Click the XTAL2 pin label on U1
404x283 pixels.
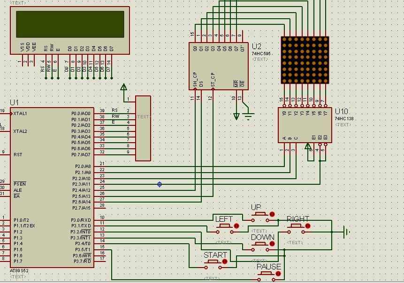pyautogui.click(x=20, y=131)
